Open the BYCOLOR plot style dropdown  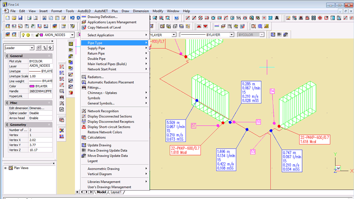262,35
